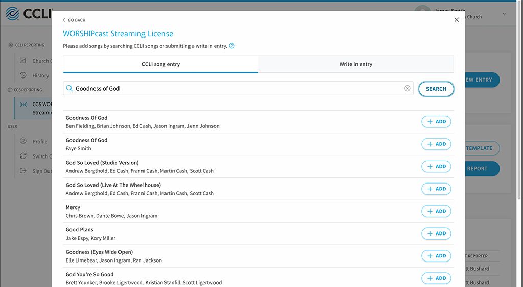Click the NEW ENTRY button behind the dialog
523x287 pixels.
(482, 80)
